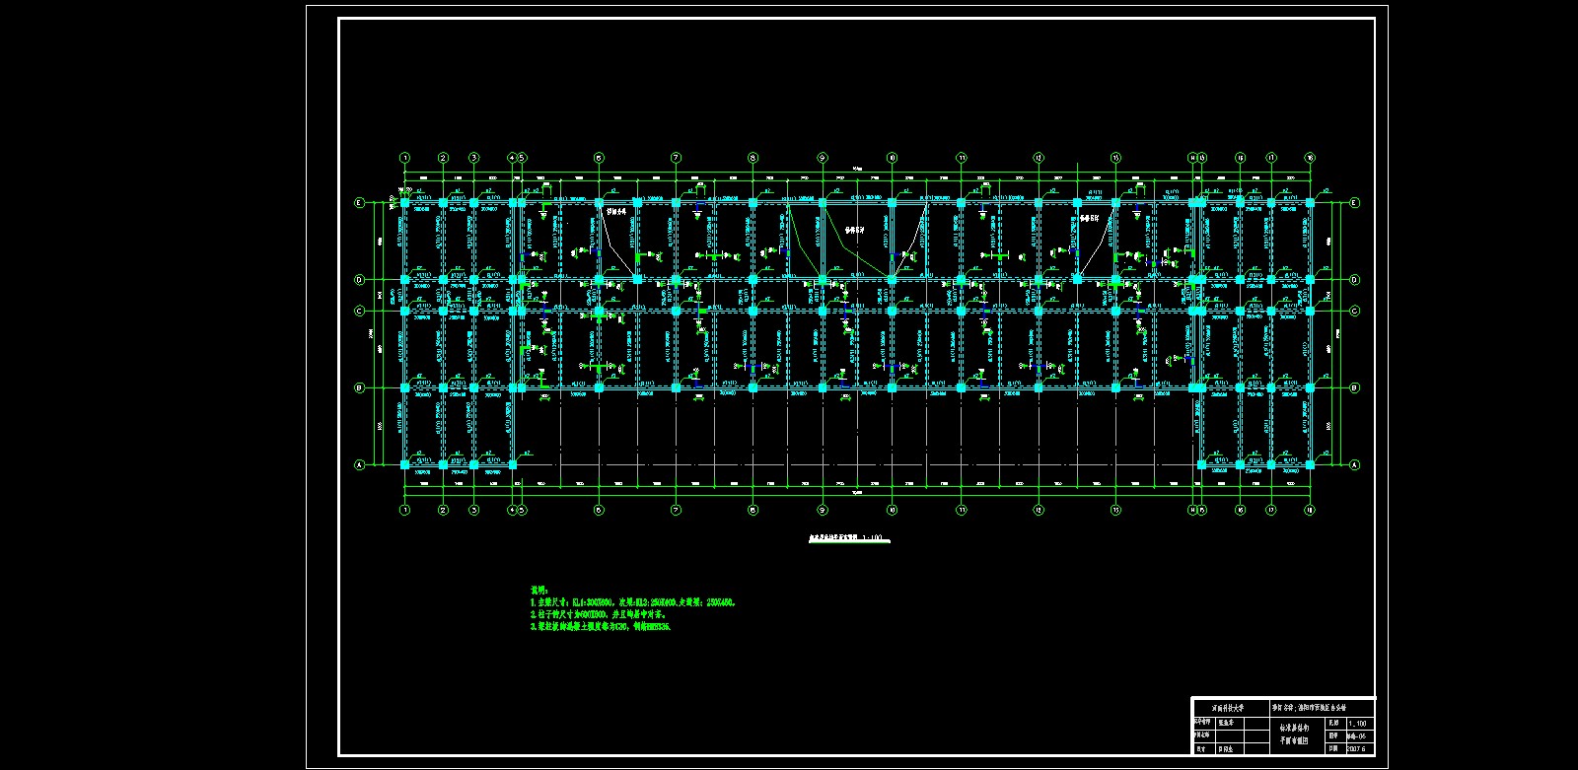Select axis bubble 13 above the plan
Viewport: 1578px width, 770px height.
click(x=1115, y=158)
